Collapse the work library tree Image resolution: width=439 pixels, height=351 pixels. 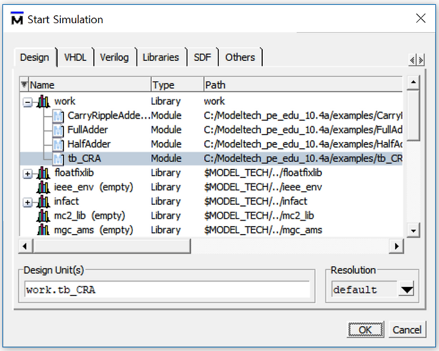pyautogui.click(x=27, y=102)
